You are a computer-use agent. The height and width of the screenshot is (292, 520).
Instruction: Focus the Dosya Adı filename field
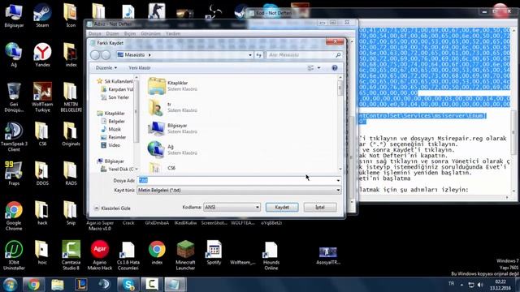(239, 180)
